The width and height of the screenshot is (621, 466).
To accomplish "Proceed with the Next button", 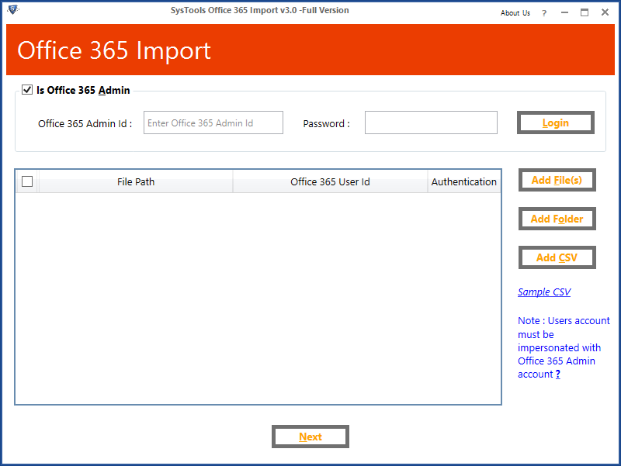I will tap(310, 437).
